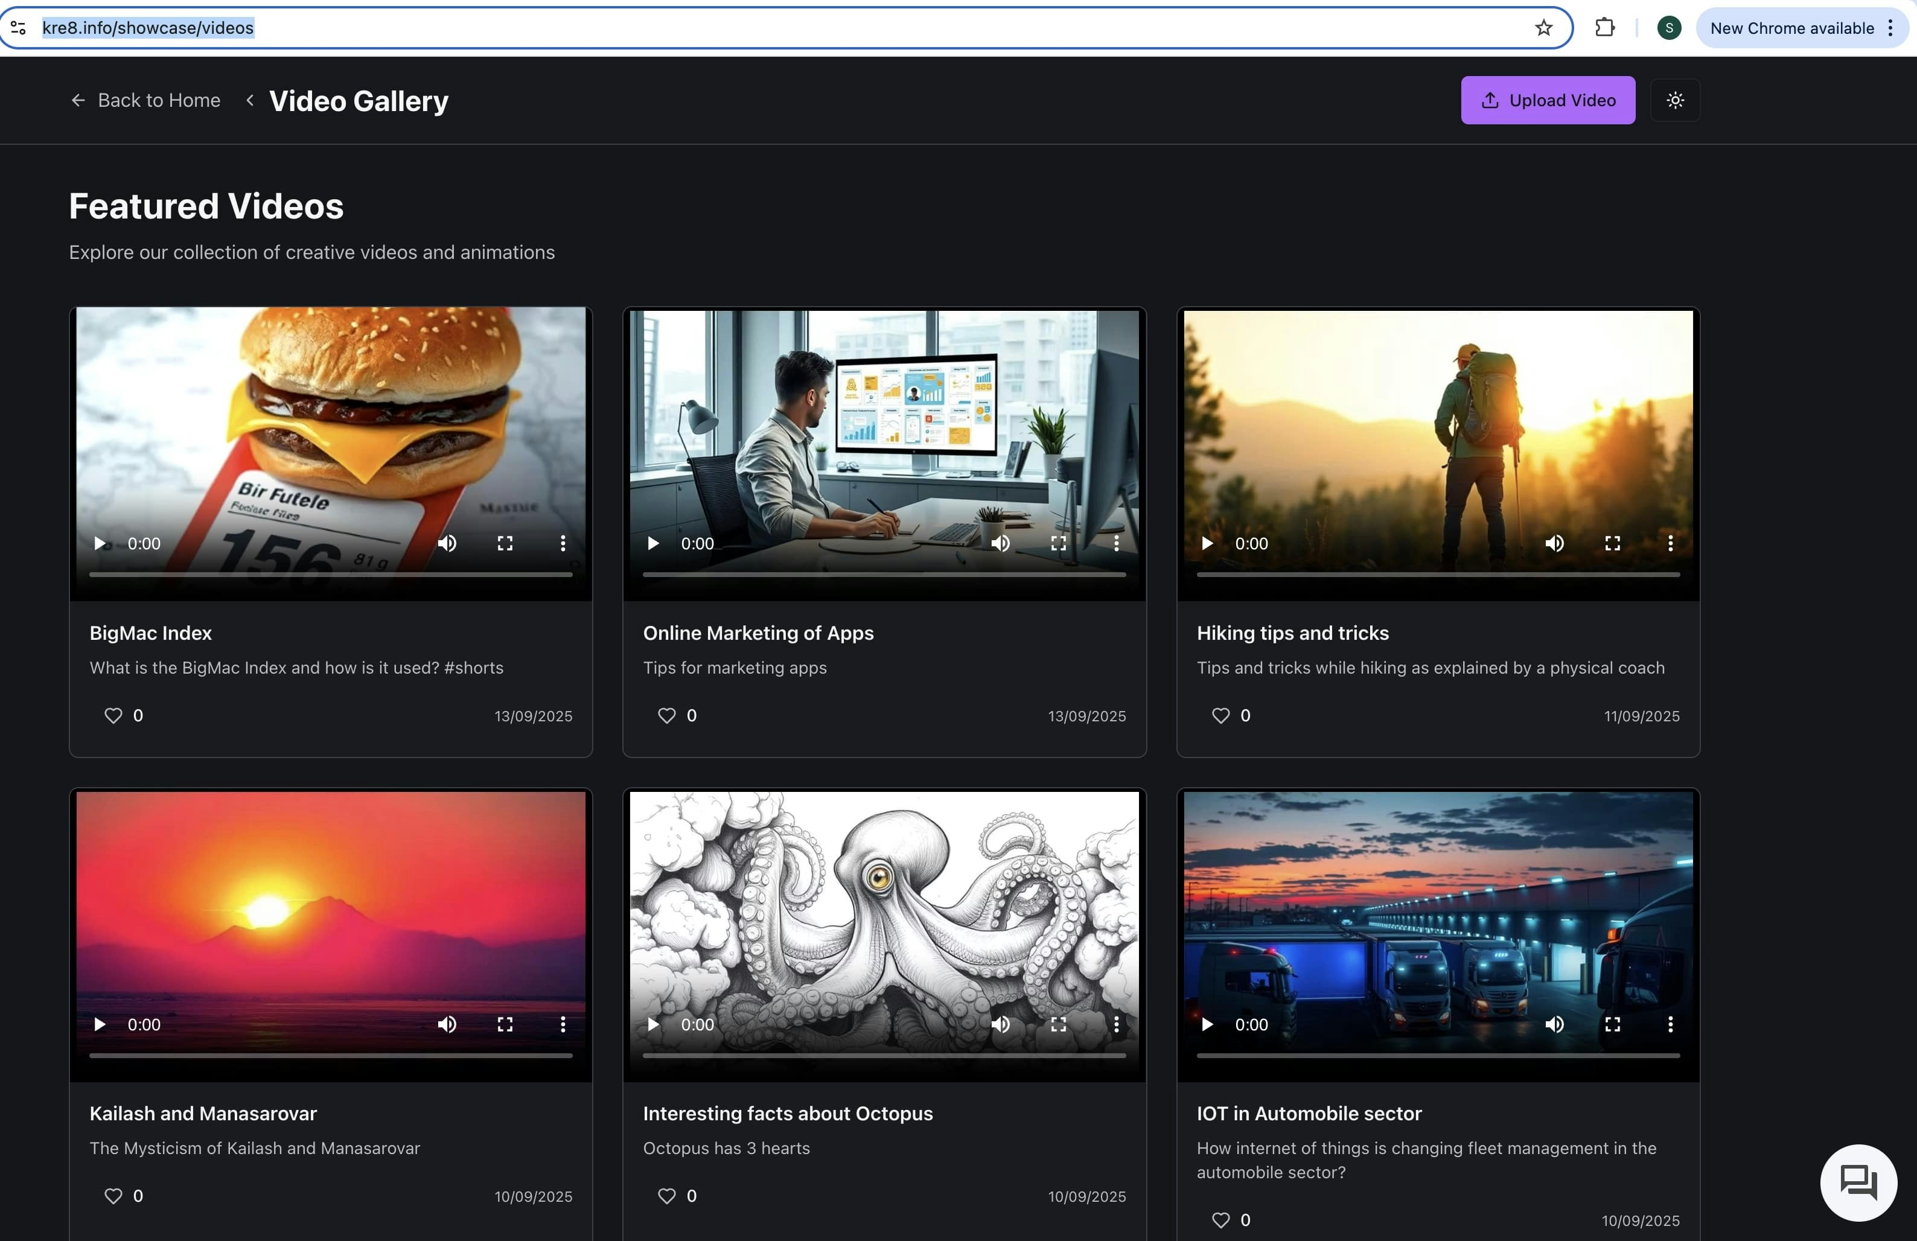Play the BigMac Index video
Image resolution: width=1917 pixels, height=1241 pixels.
(x=99, y=543)
